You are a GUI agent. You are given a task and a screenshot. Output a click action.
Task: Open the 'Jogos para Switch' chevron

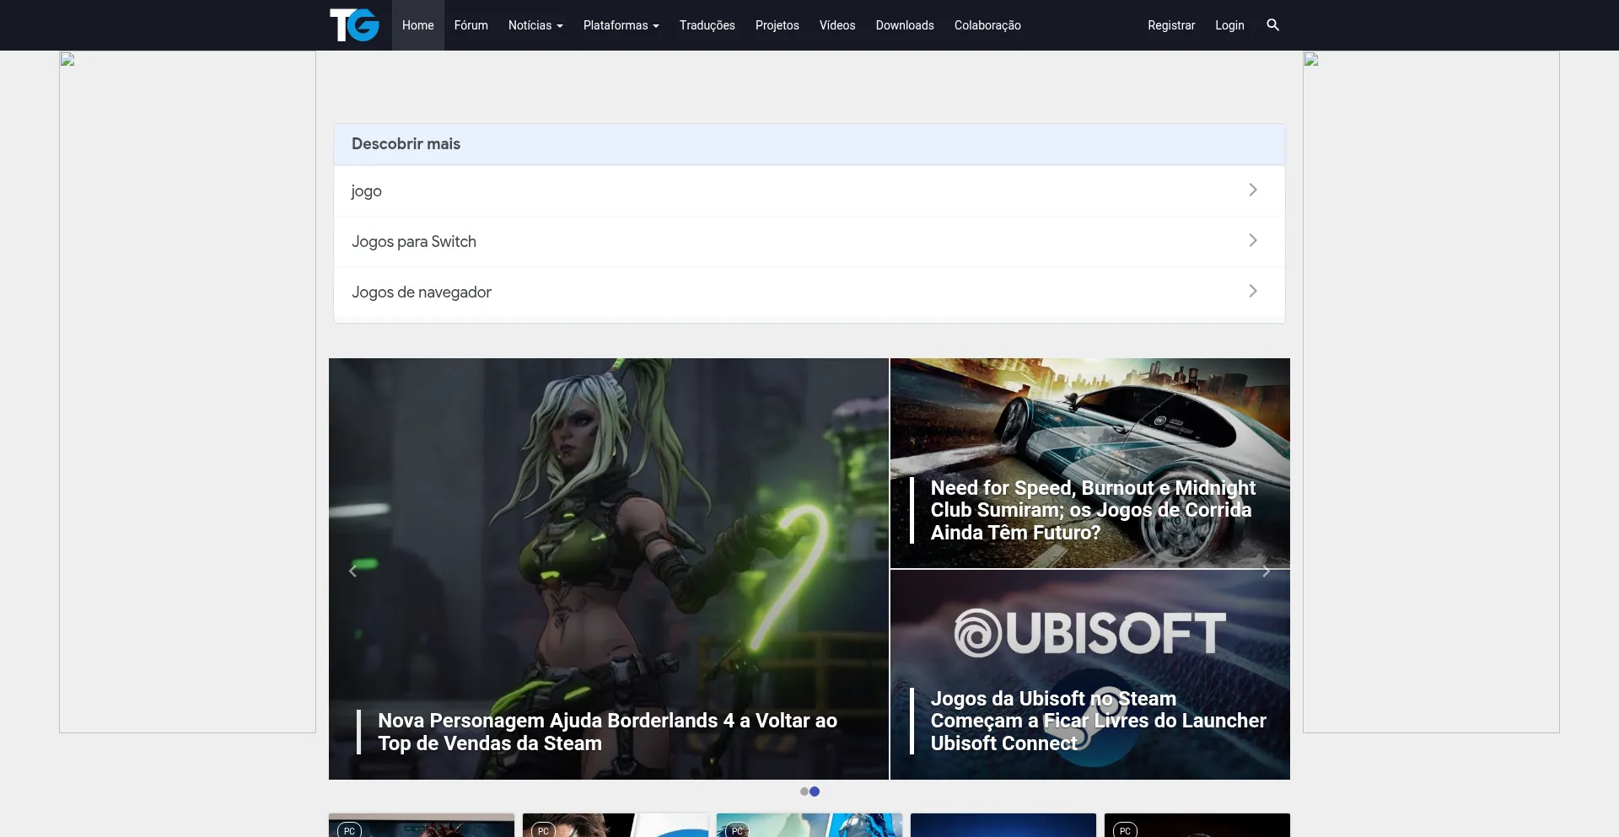[1253, 241]
